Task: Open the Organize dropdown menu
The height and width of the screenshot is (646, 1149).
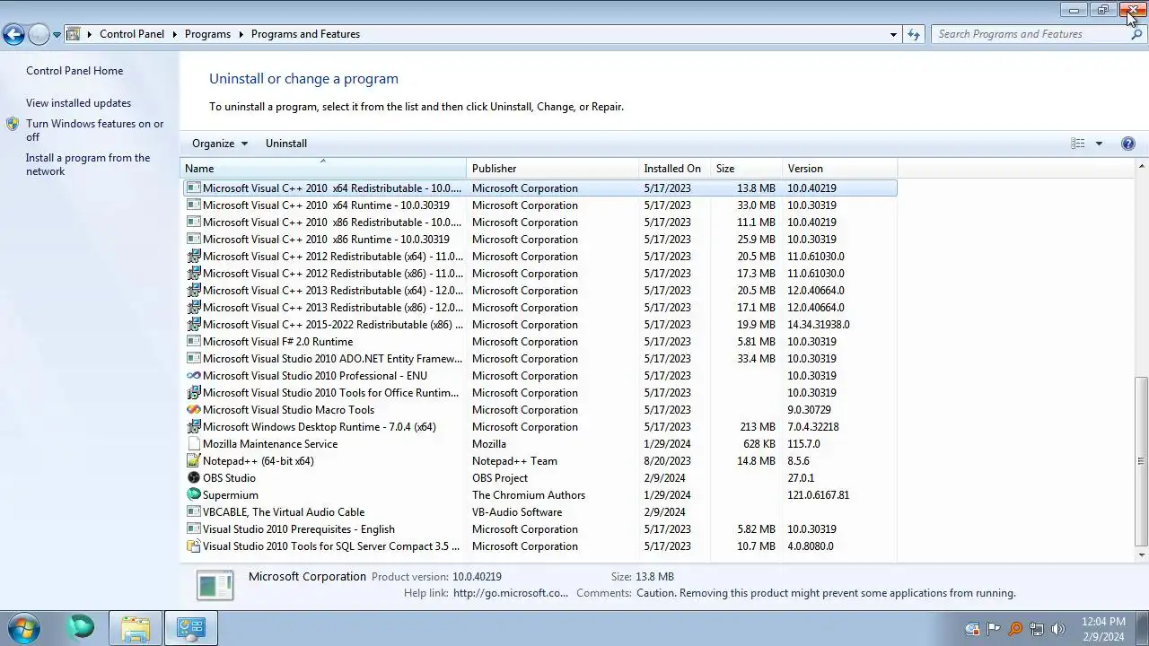Action: coord(220,144)
